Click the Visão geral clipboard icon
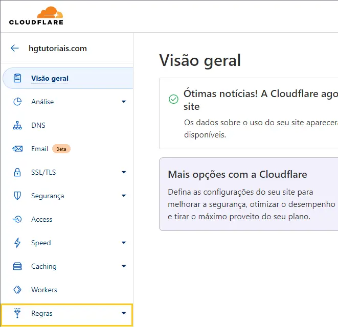 pos(17,78)
